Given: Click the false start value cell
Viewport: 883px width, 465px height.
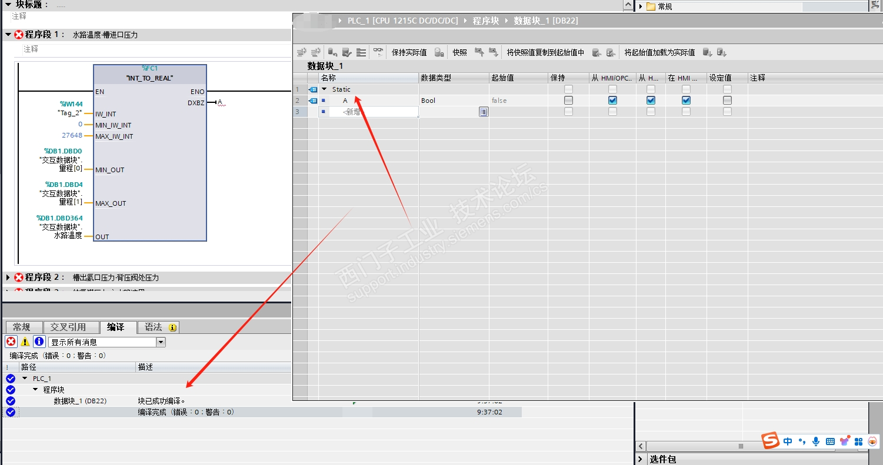Looking at the screenshot, I should [x=518, y=101].
